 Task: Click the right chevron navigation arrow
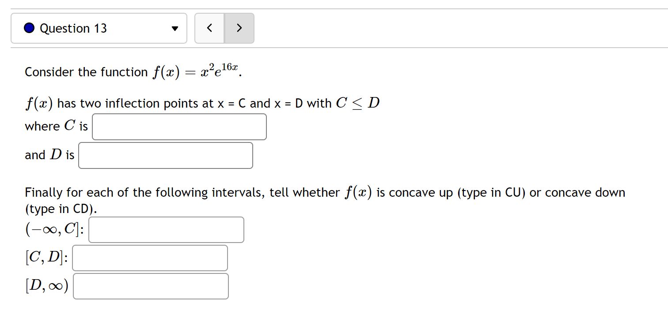click(x=239, y=28)
